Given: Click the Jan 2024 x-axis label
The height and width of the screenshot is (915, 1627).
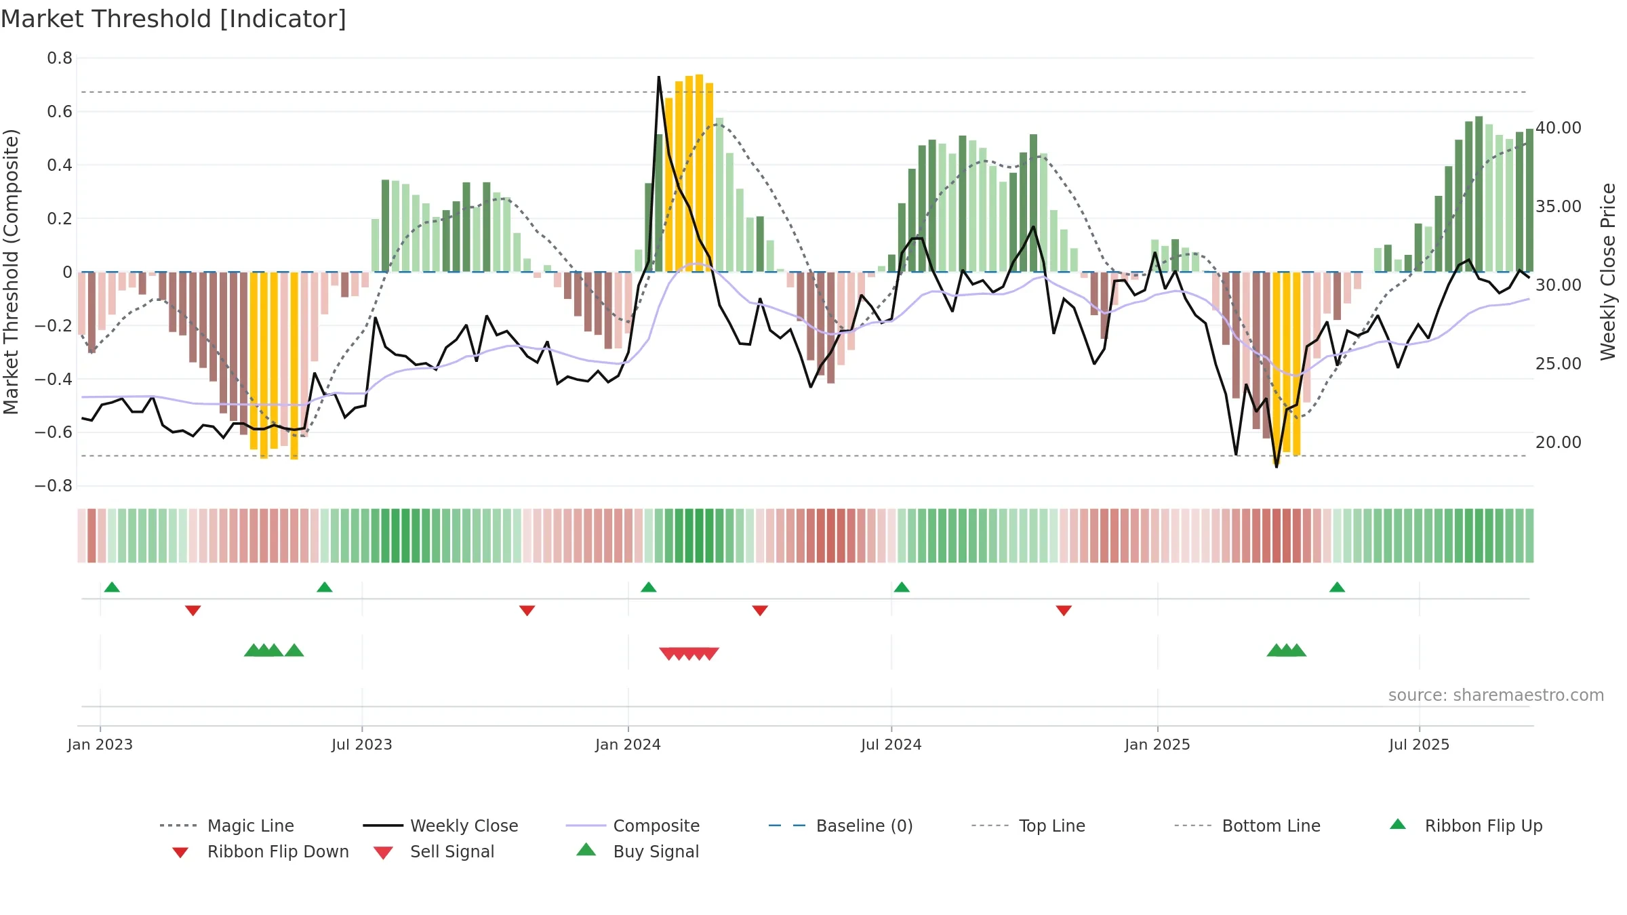Looking at the screenshot, I should pos(628,745).
